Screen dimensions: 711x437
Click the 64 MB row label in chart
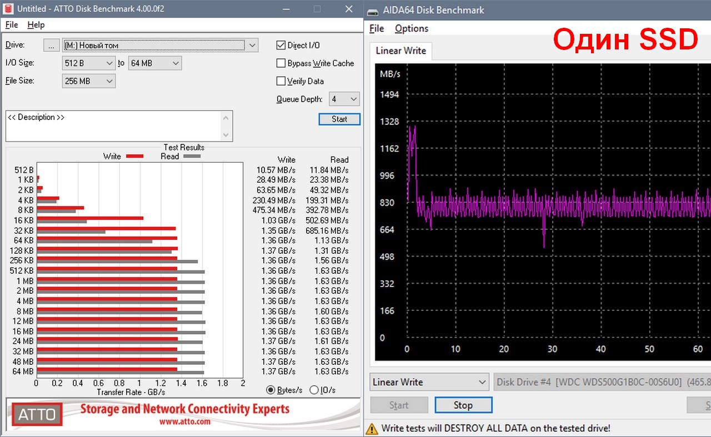(23, 371)
